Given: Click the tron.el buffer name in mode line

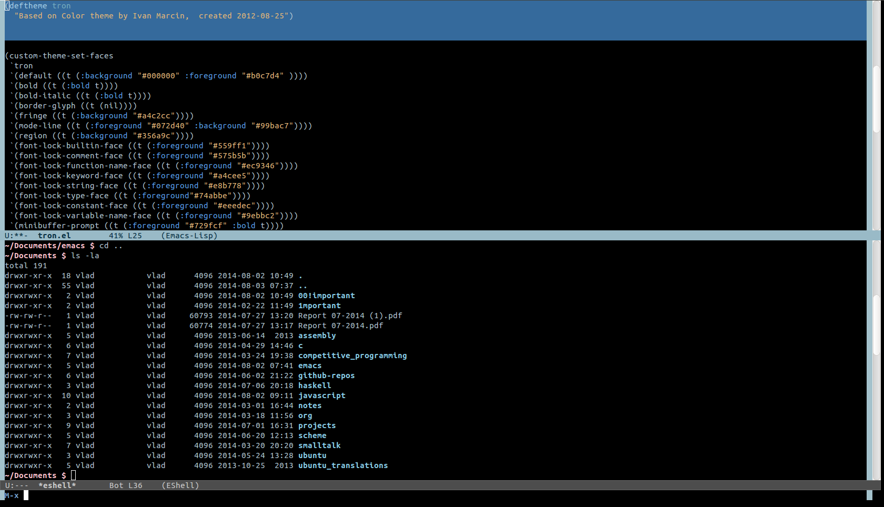Looking at the screenshot, I should pos(54,236).
